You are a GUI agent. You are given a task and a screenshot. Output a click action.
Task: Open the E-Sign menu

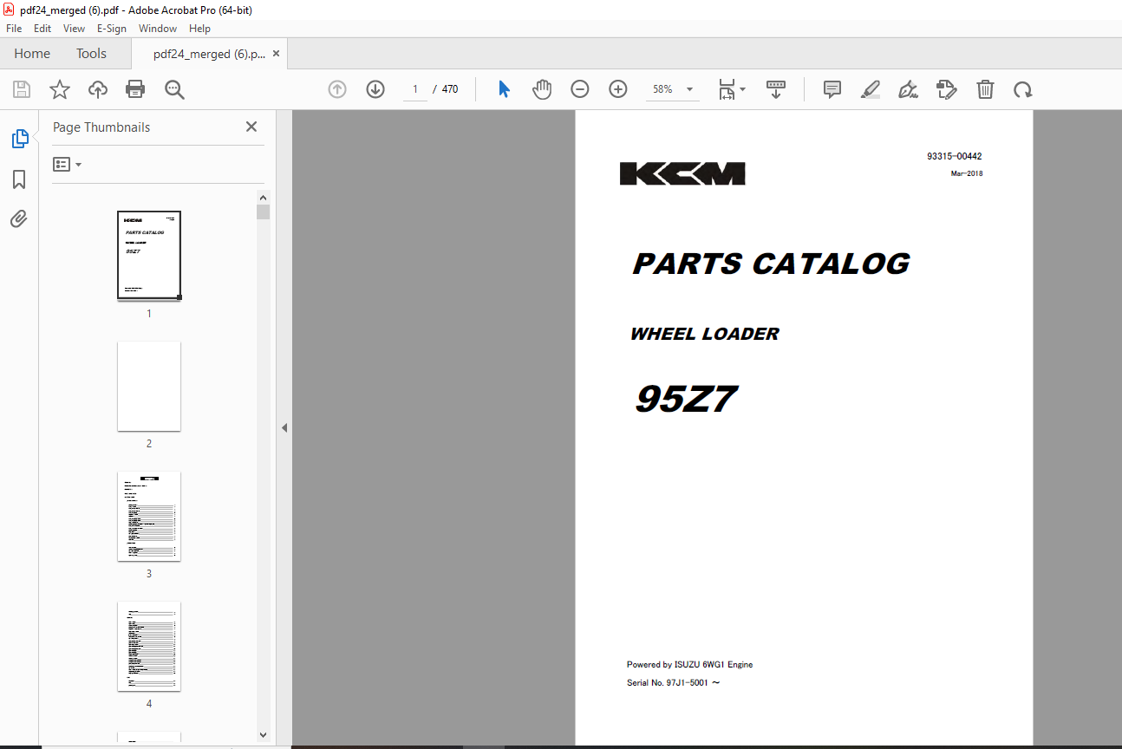(112, 29)
